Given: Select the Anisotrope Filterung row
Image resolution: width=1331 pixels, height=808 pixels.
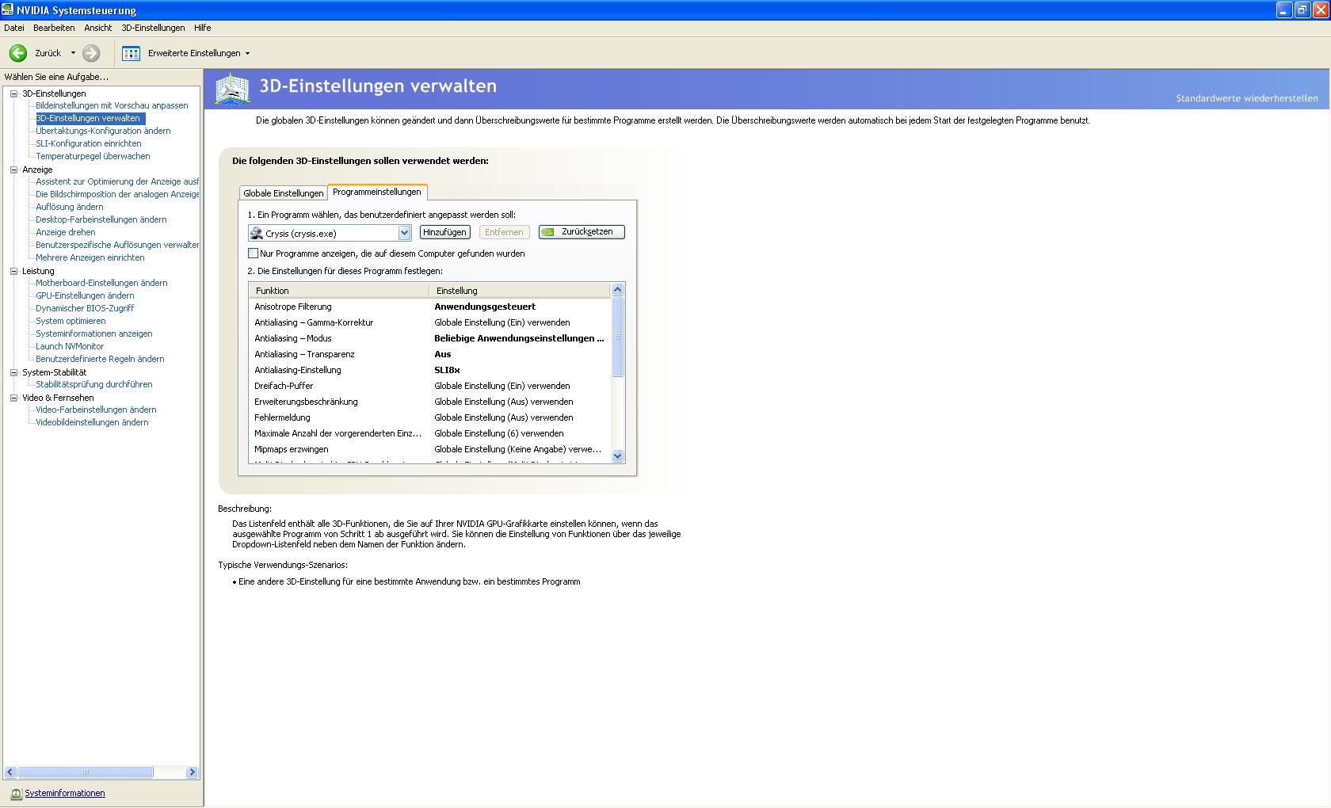Looking at the screenshot, I should (430, 307).
